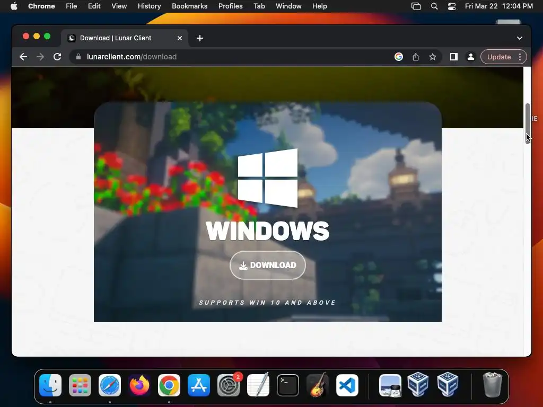Select the Download | Lunar Client tab
Viewport: 543px width, 407px height.
(x=125, y=38)
